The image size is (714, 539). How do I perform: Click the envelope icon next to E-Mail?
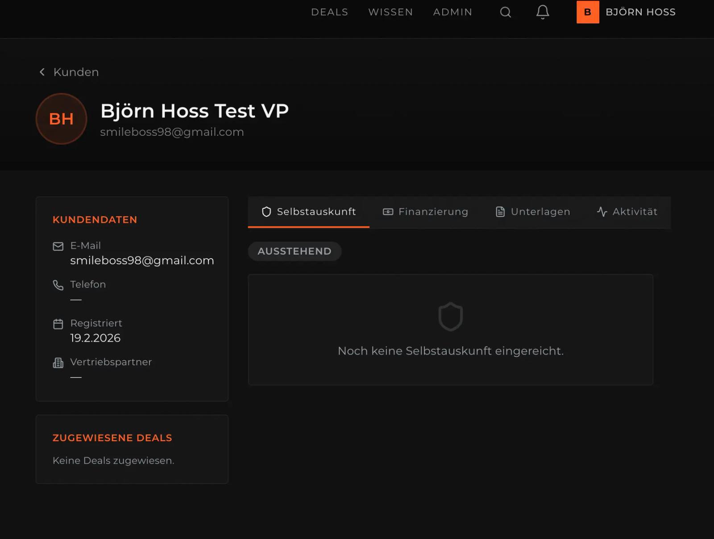click(x=58, y=247)
